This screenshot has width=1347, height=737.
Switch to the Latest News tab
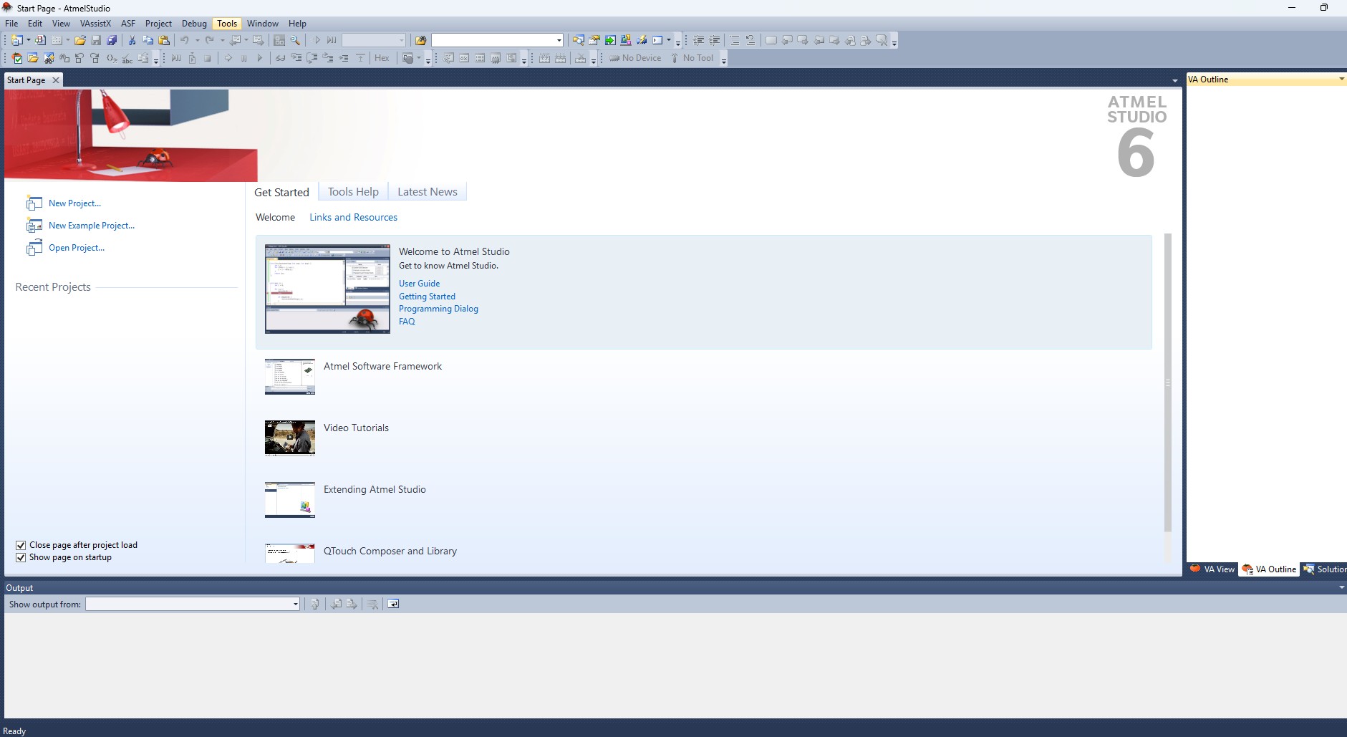(428, 192)
